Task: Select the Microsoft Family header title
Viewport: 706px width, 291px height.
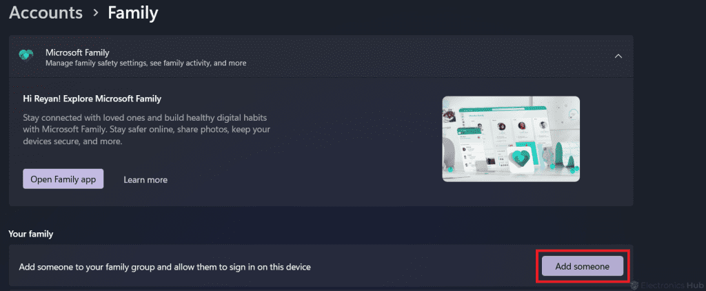Action: click(77, 52)
